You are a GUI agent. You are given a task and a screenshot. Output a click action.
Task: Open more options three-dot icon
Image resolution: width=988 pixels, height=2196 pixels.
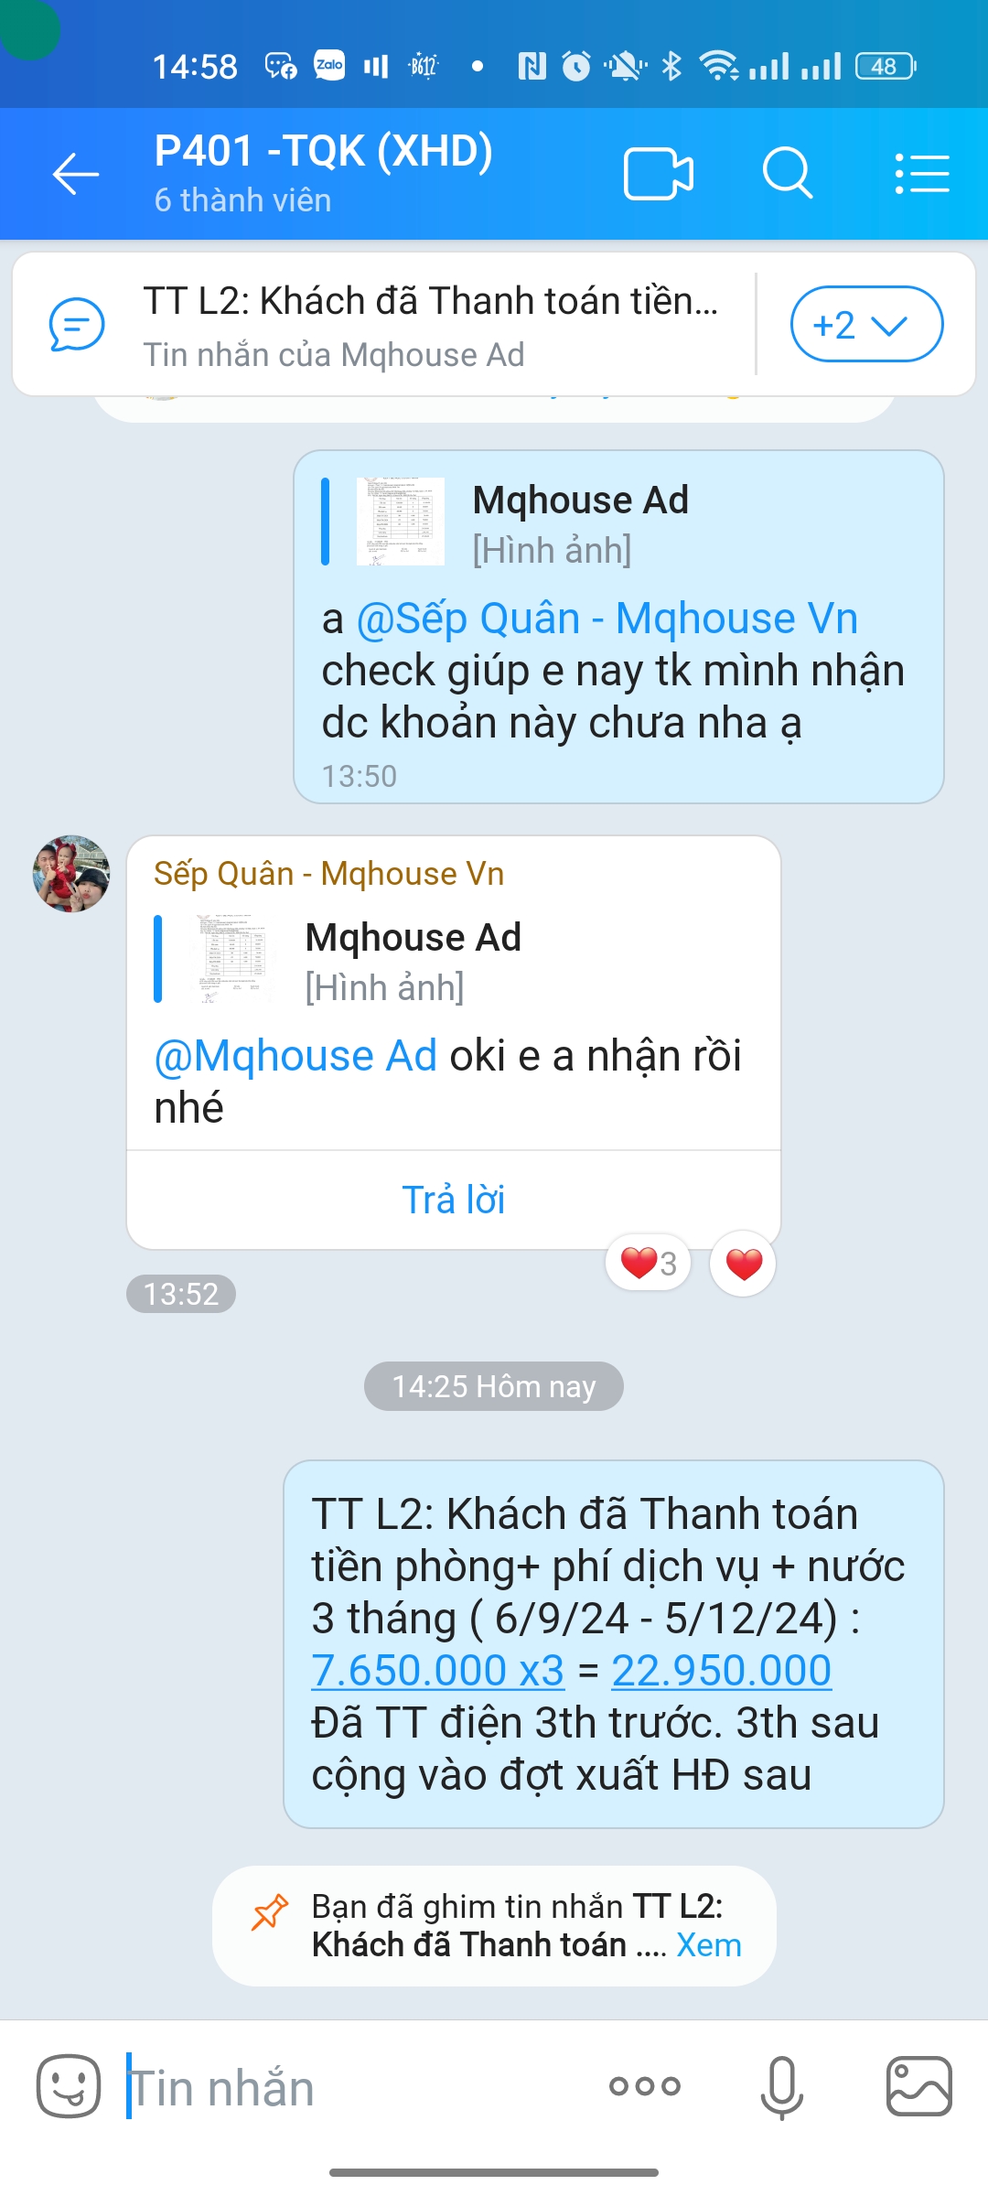[x=645, y=2086]
